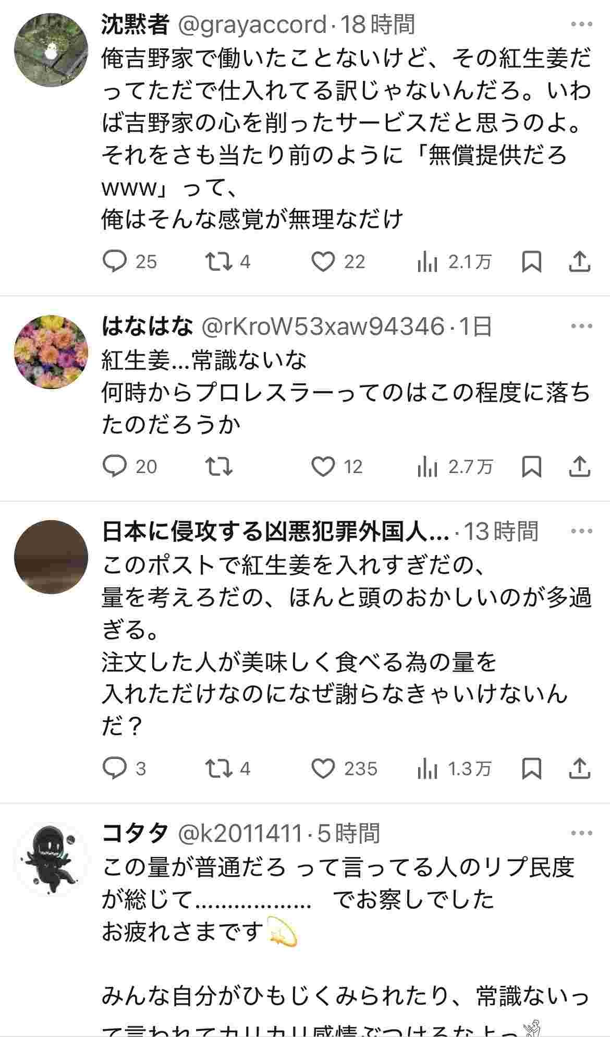Open @grayaccord profile handle

252,25
